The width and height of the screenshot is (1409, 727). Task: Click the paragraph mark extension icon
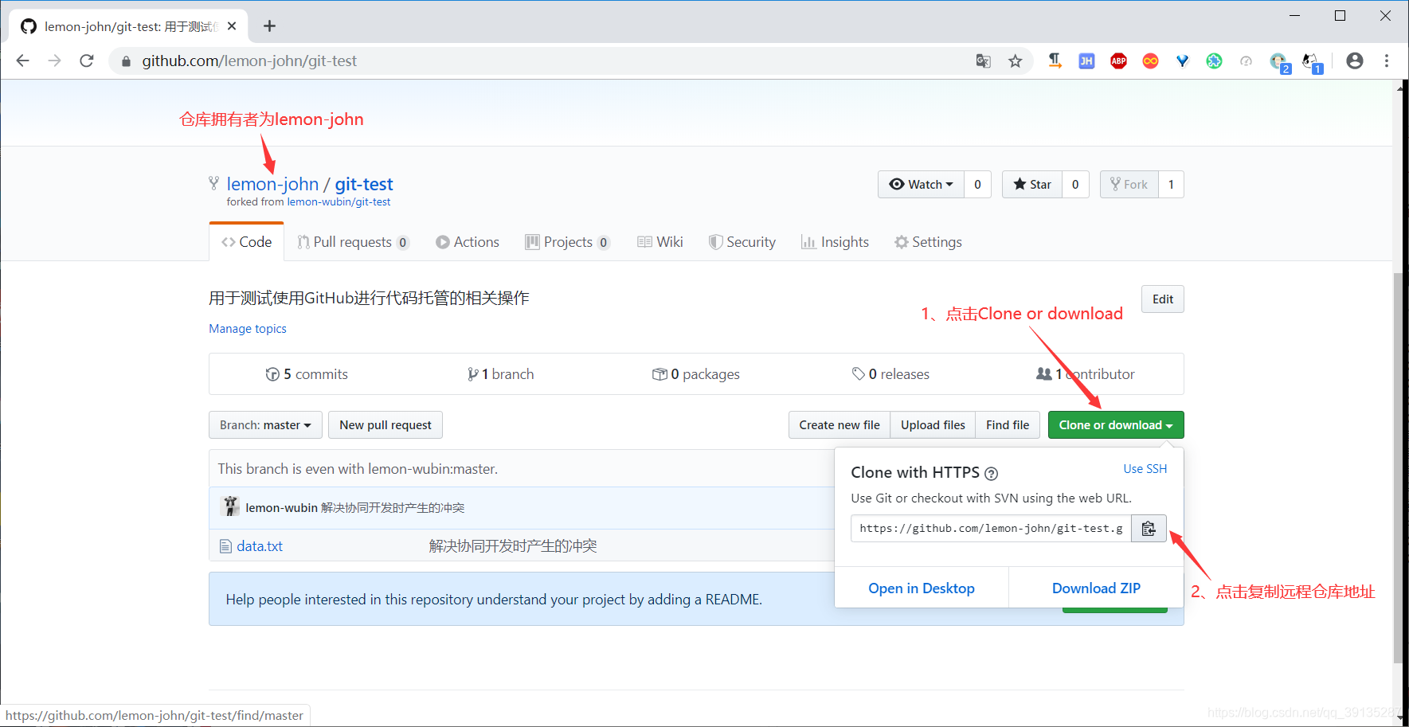(1055, 61)
